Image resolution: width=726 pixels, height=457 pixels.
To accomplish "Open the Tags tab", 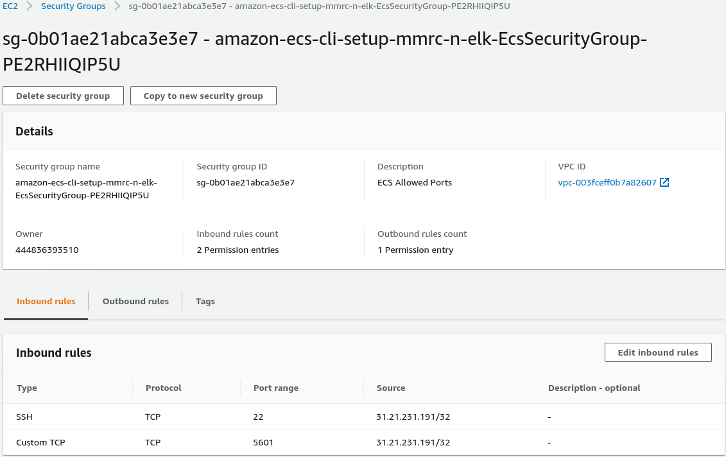I will pos(205,301).
